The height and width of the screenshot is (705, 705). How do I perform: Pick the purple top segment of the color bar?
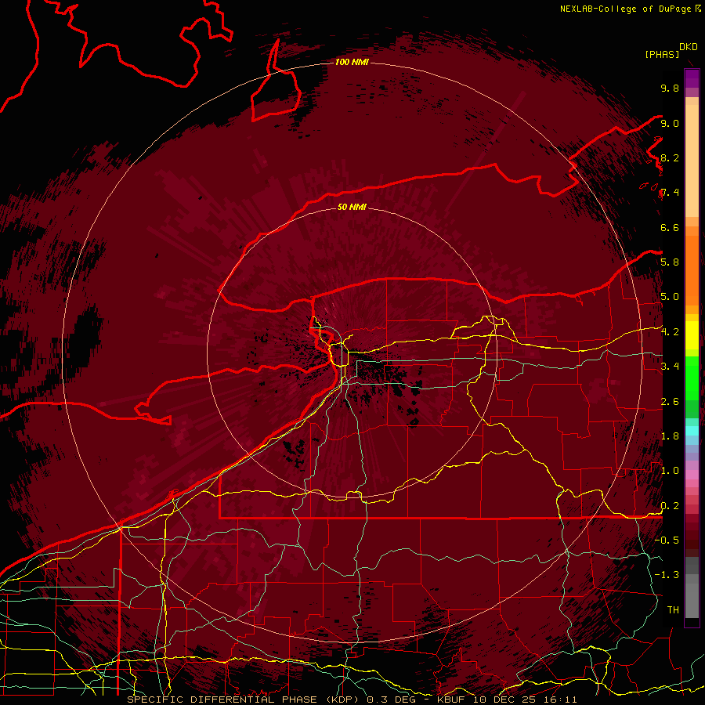pos(692,78)
